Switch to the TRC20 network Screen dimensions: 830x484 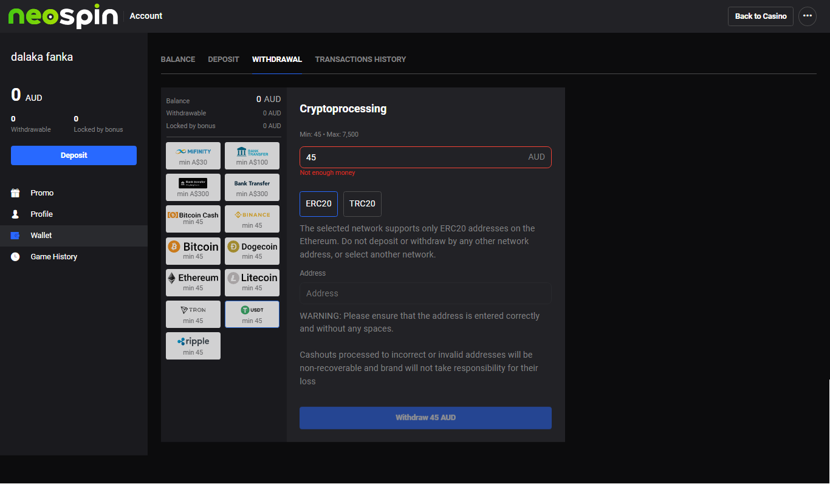click(362, 204)
